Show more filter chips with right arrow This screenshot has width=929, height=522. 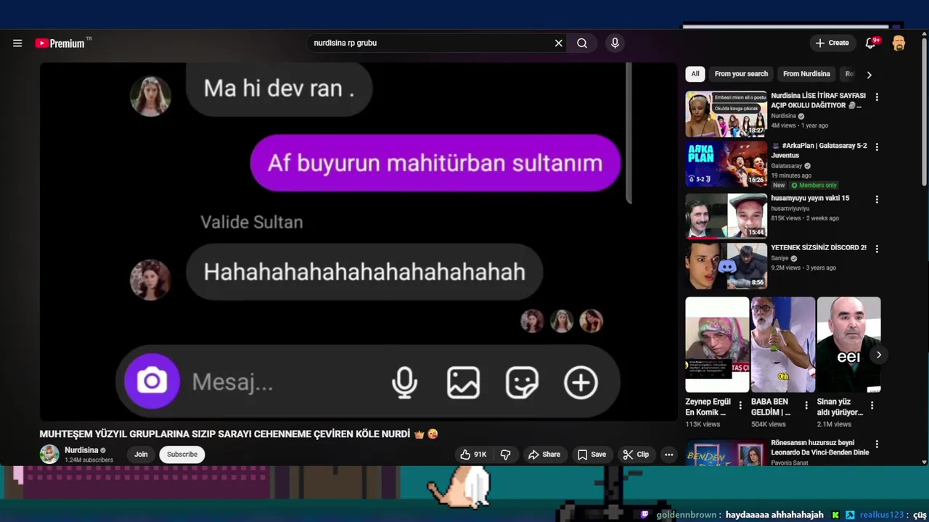click(869, 75)
